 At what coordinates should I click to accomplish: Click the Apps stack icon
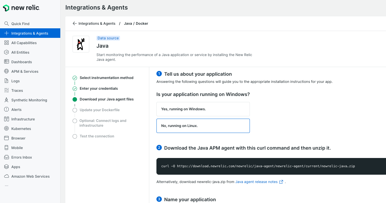pyautogui.click(x=7, y=167)
